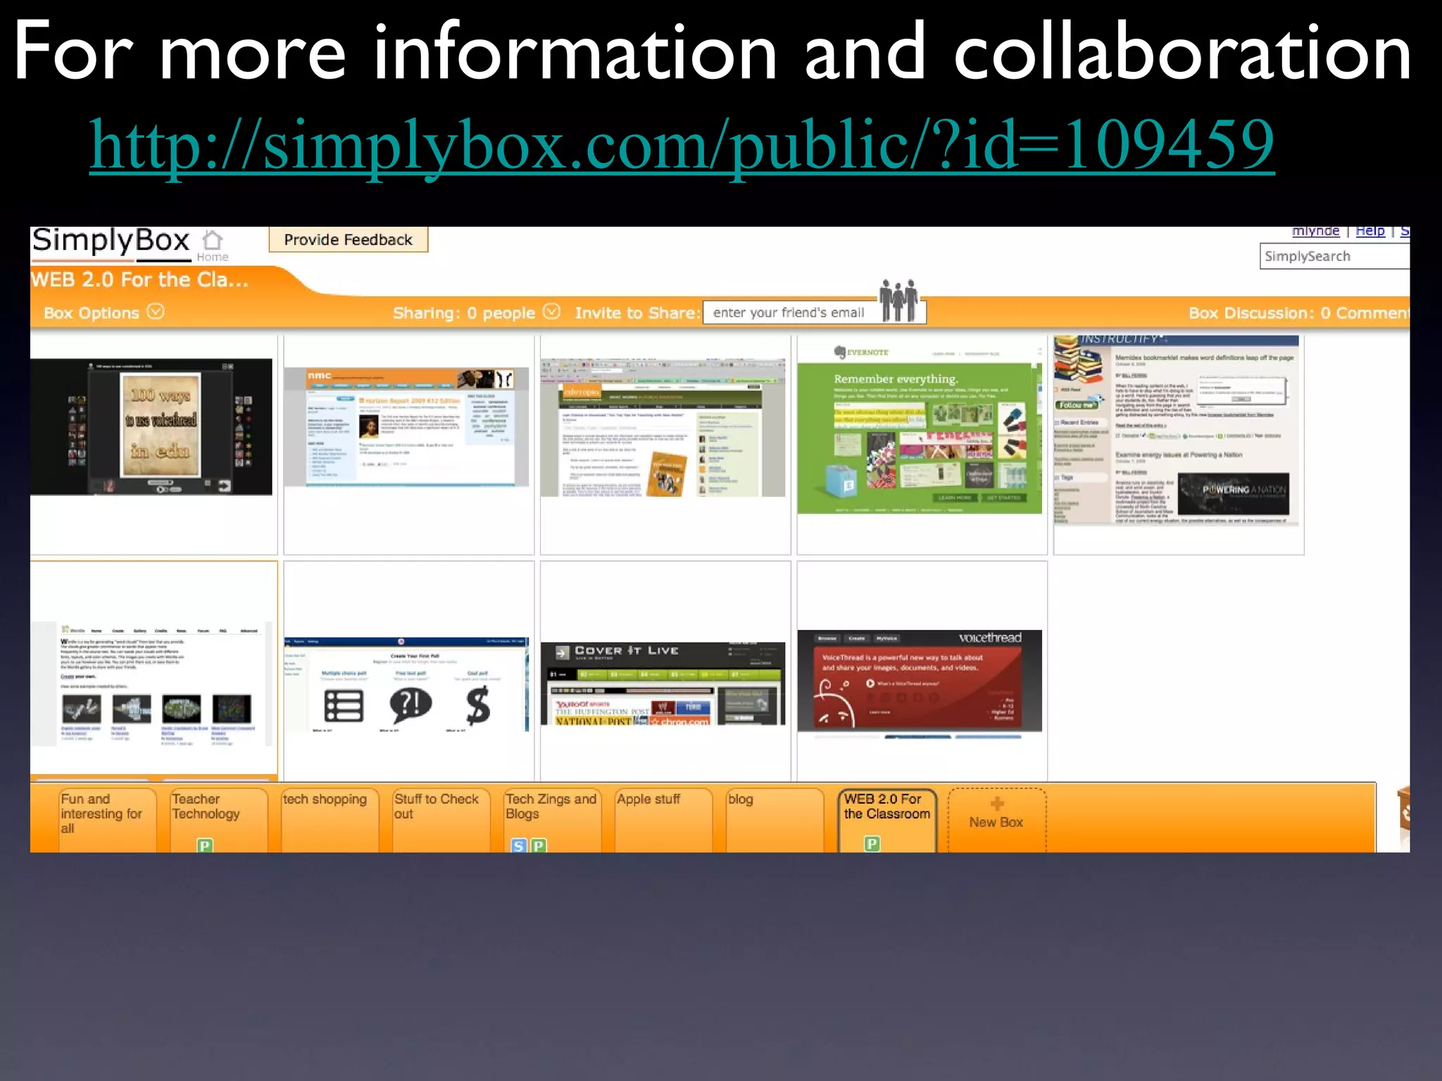
Task: Click the Provide Feedback button
Action: [348, 240]
